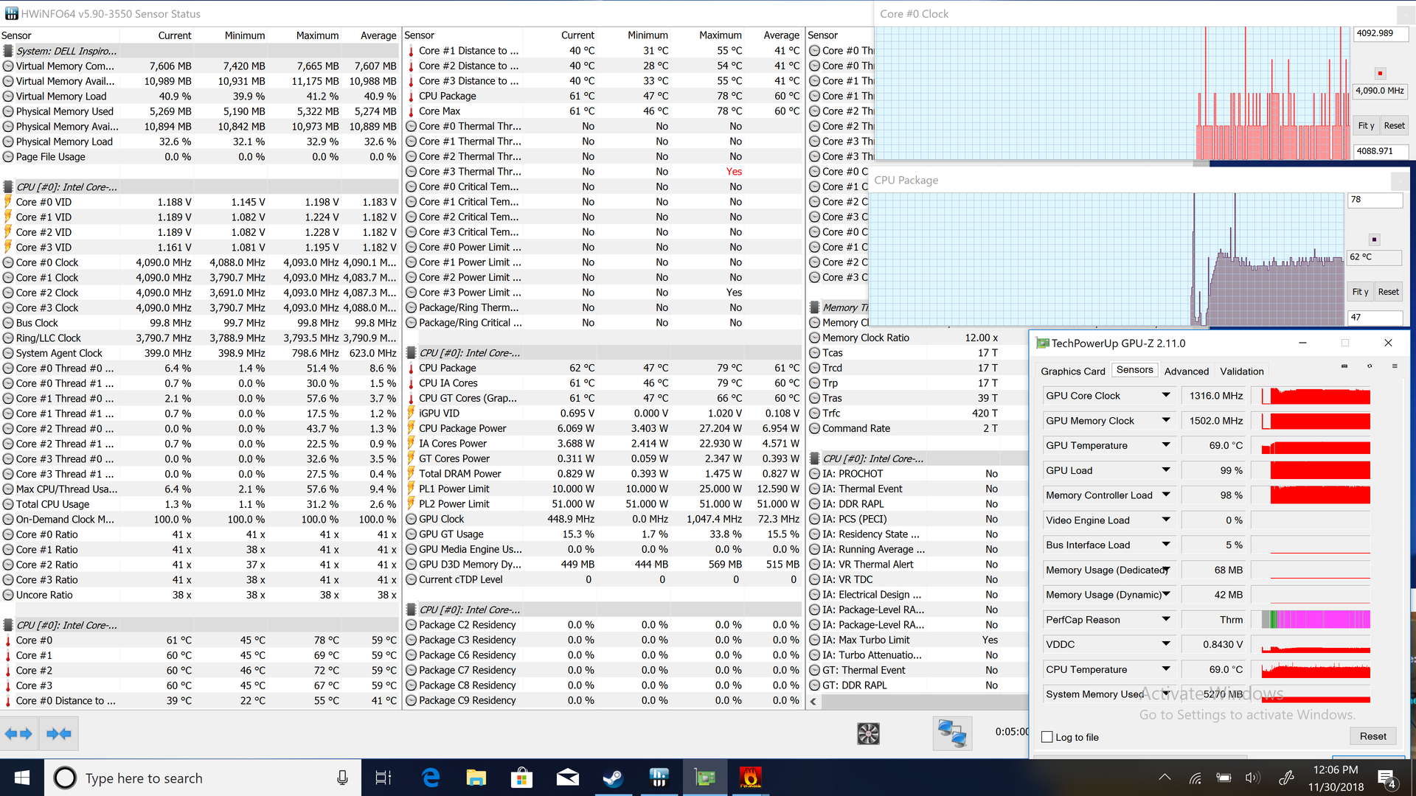Open the fan control icon in HWiNFO
1416x796 pixels.
868,733
